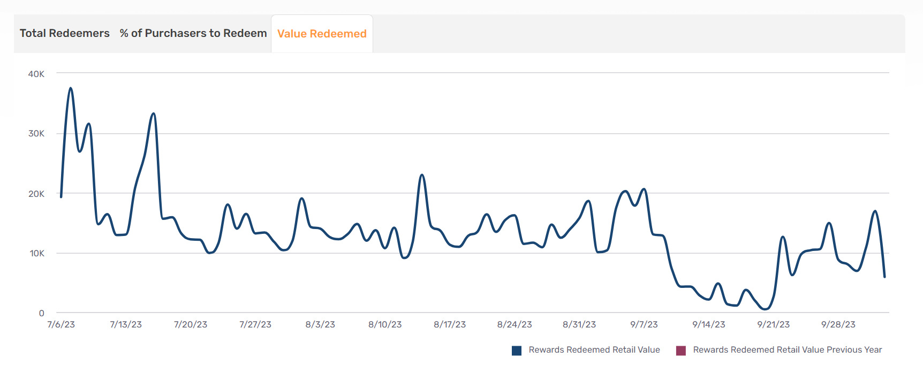Click the 8/3/23 x-axis date label
The width and height of the screenshot is (923, 381).
click(320, 324)
